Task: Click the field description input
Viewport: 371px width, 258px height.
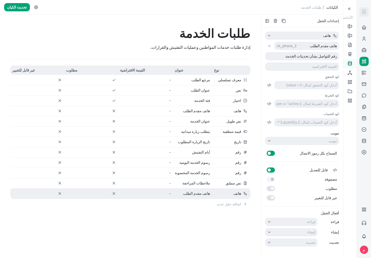Action: [x=302, y=56]
